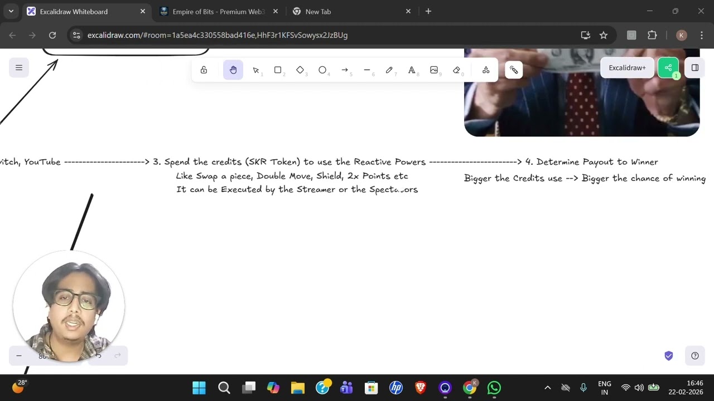Click the undo button
The image size is (714, 401).
(98, 355)
